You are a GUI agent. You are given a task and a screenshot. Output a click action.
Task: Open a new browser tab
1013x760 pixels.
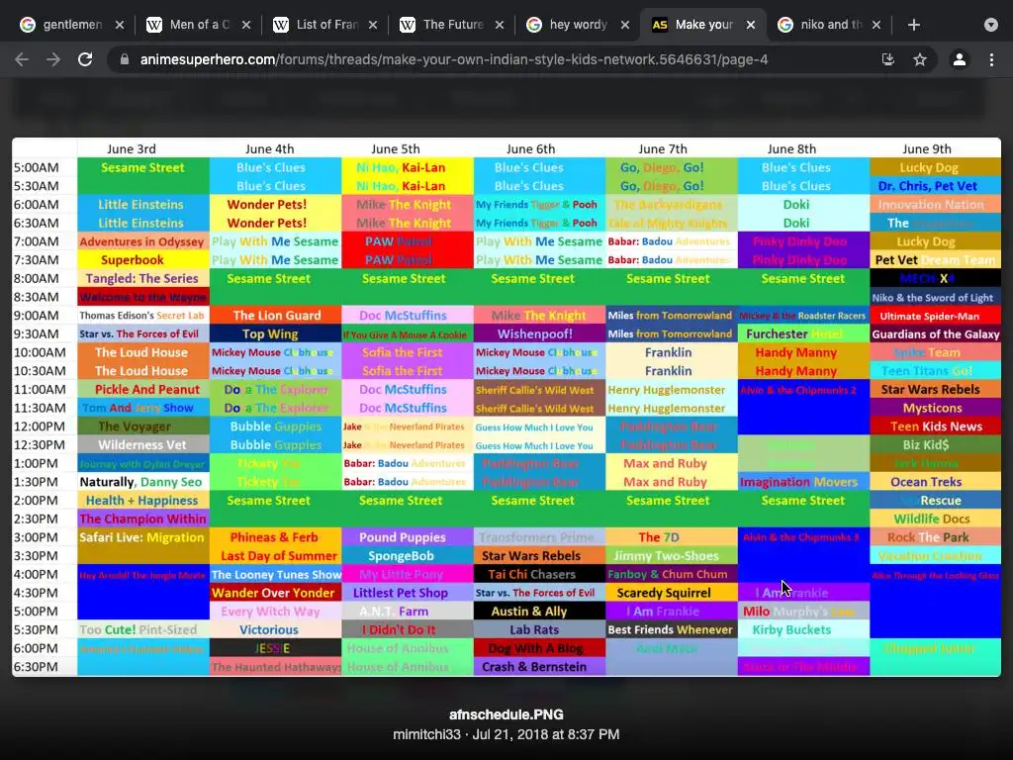pyautogui.click(x=913, y=25)
